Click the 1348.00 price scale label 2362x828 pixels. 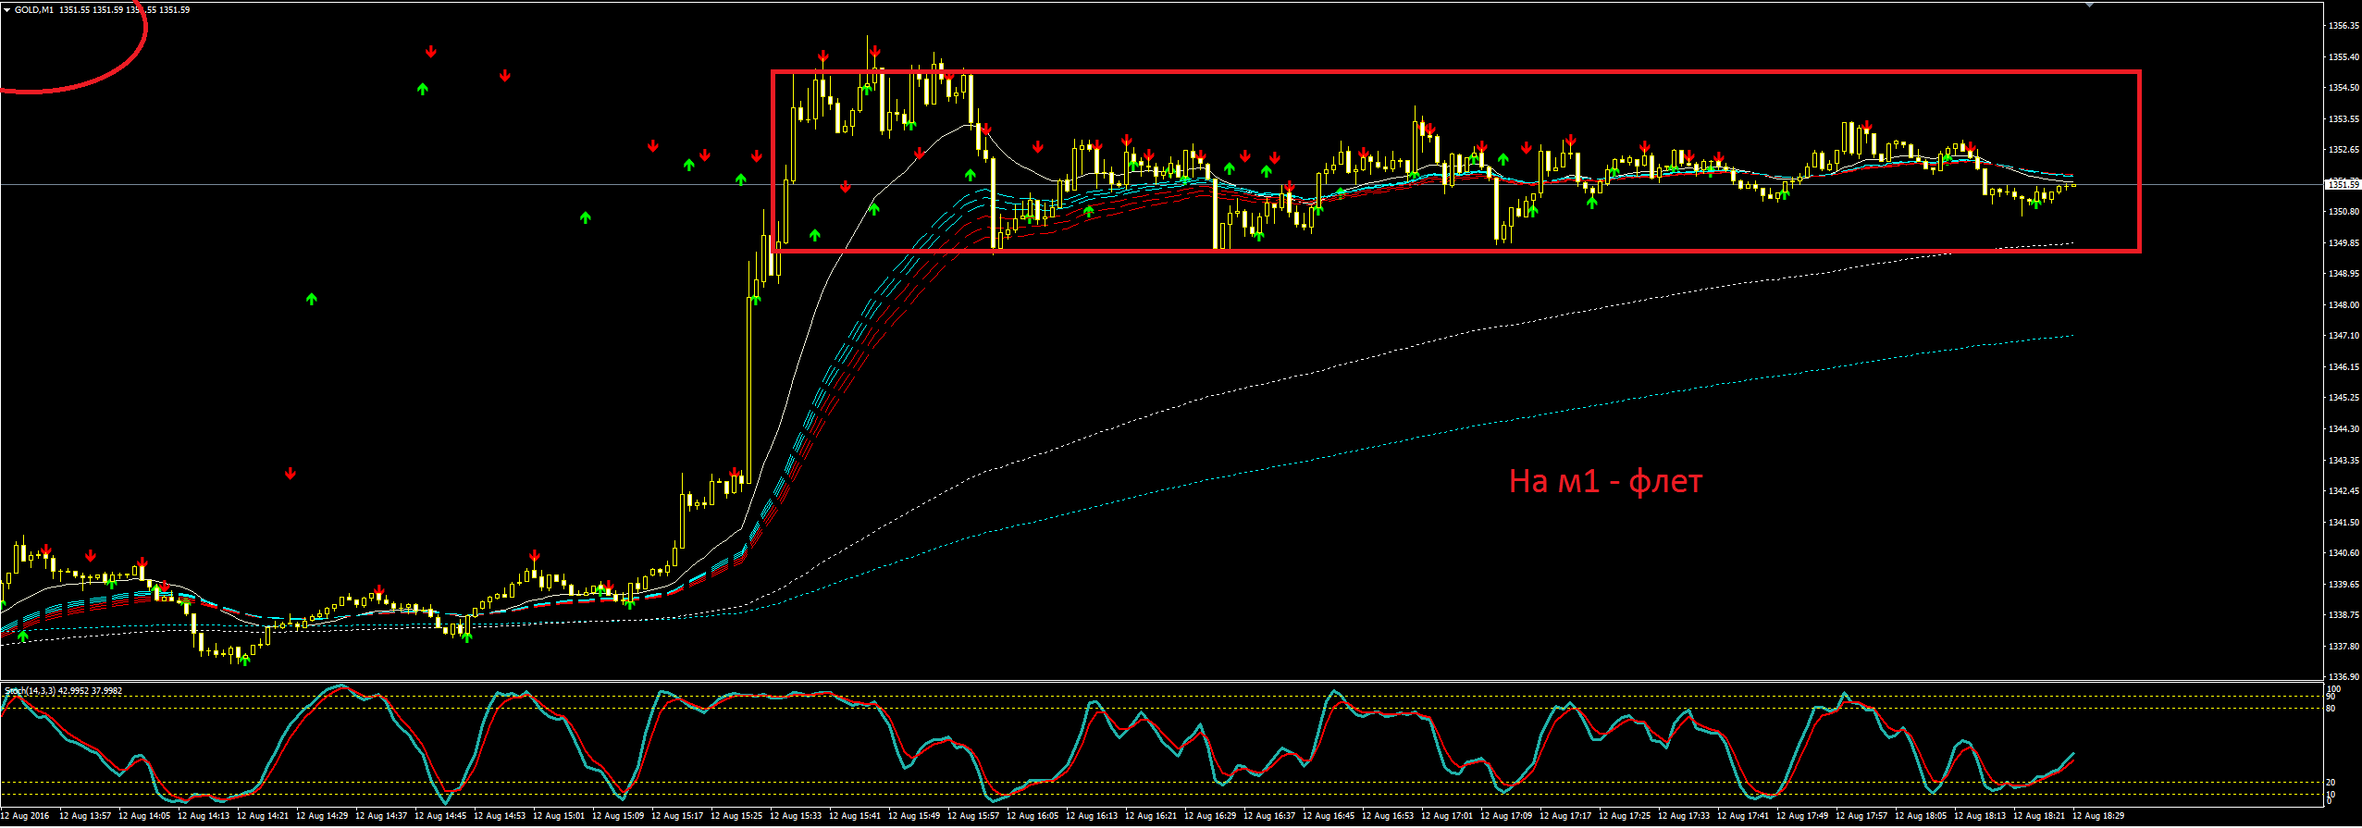(2343, 305)
